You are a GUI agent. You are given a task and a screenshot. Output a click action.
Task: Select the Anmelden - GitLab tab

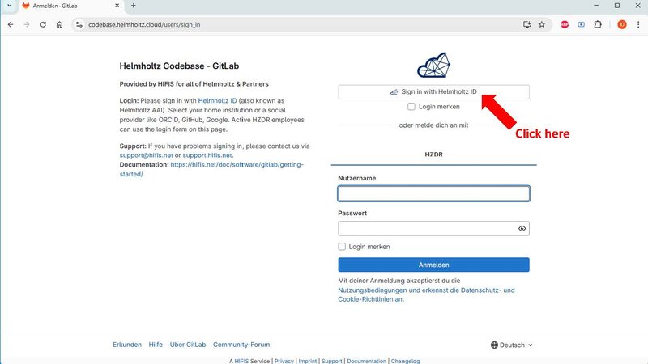pyautogui.click(x=71, y=6)
